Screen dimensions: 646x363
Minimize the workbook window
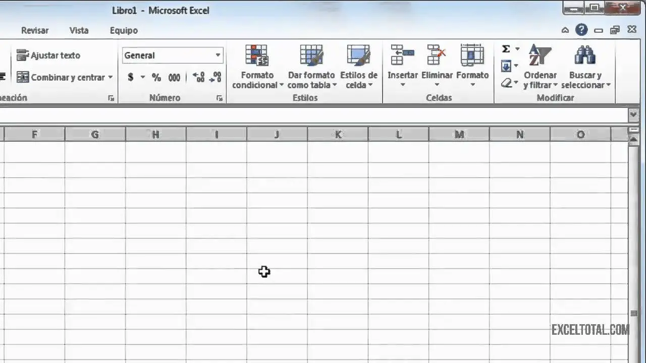[x=599, y=30]
